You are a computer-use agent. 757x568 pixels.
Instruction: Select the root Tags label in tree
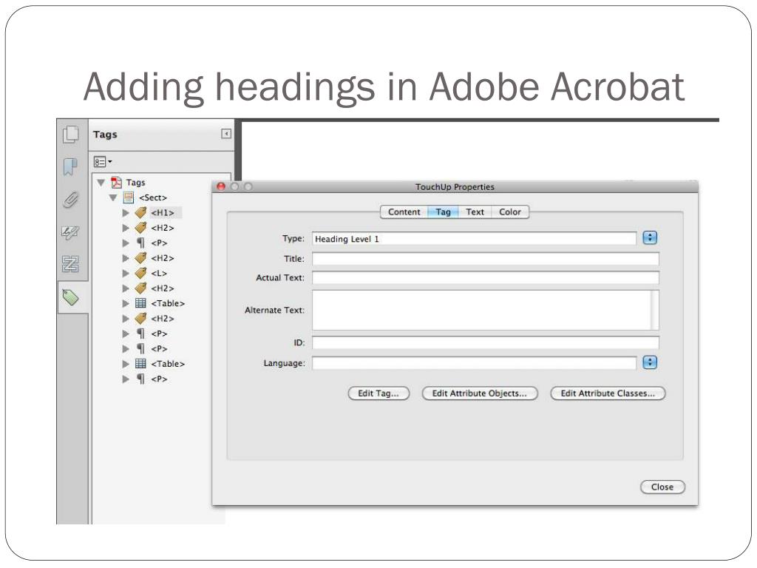(136, 183)
